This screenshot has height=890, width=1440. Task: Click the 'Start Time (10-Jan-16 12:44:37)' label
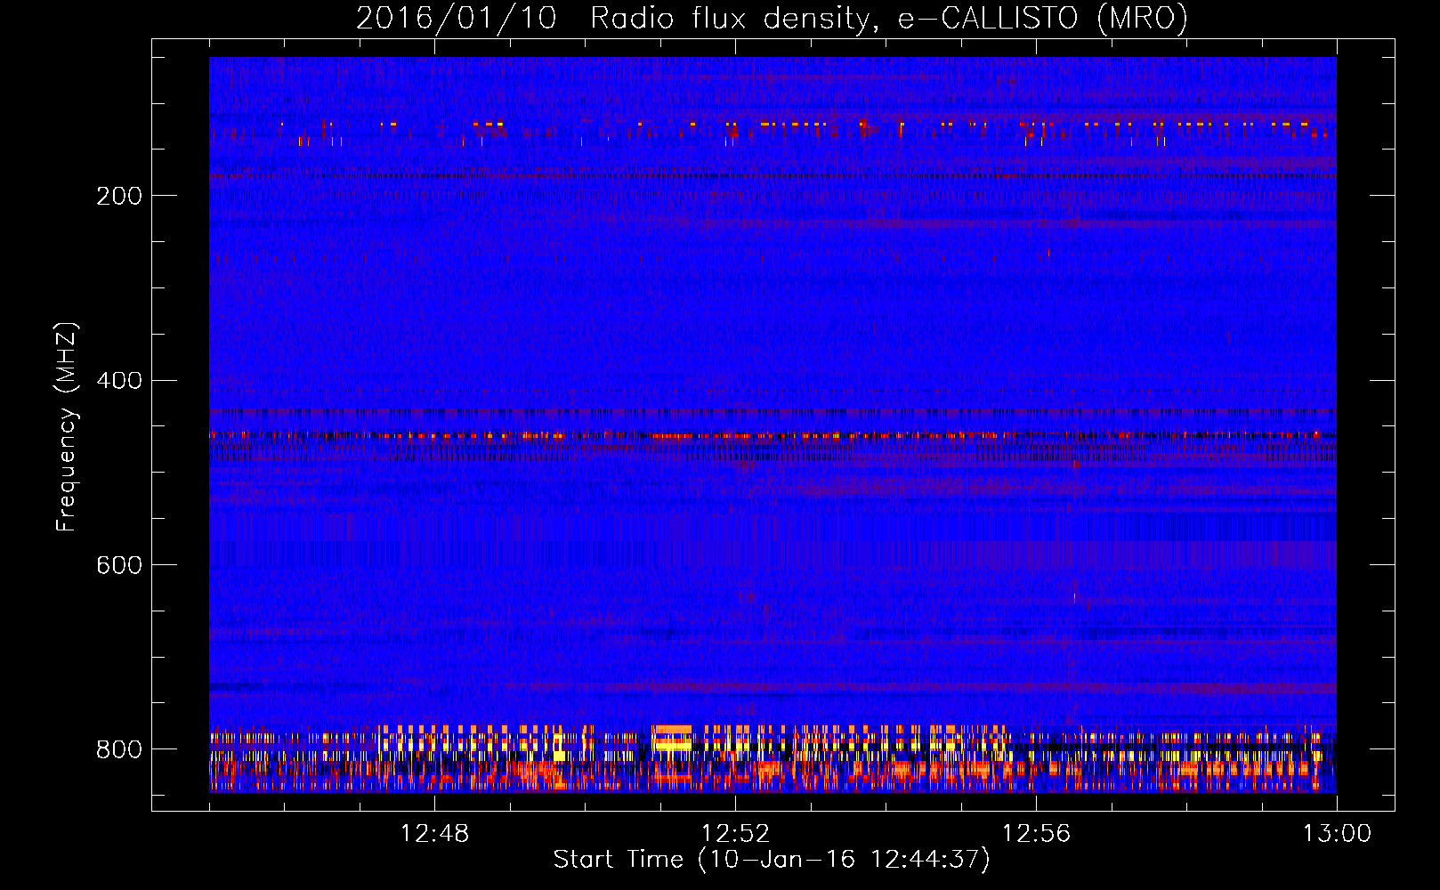click(772, 860)
